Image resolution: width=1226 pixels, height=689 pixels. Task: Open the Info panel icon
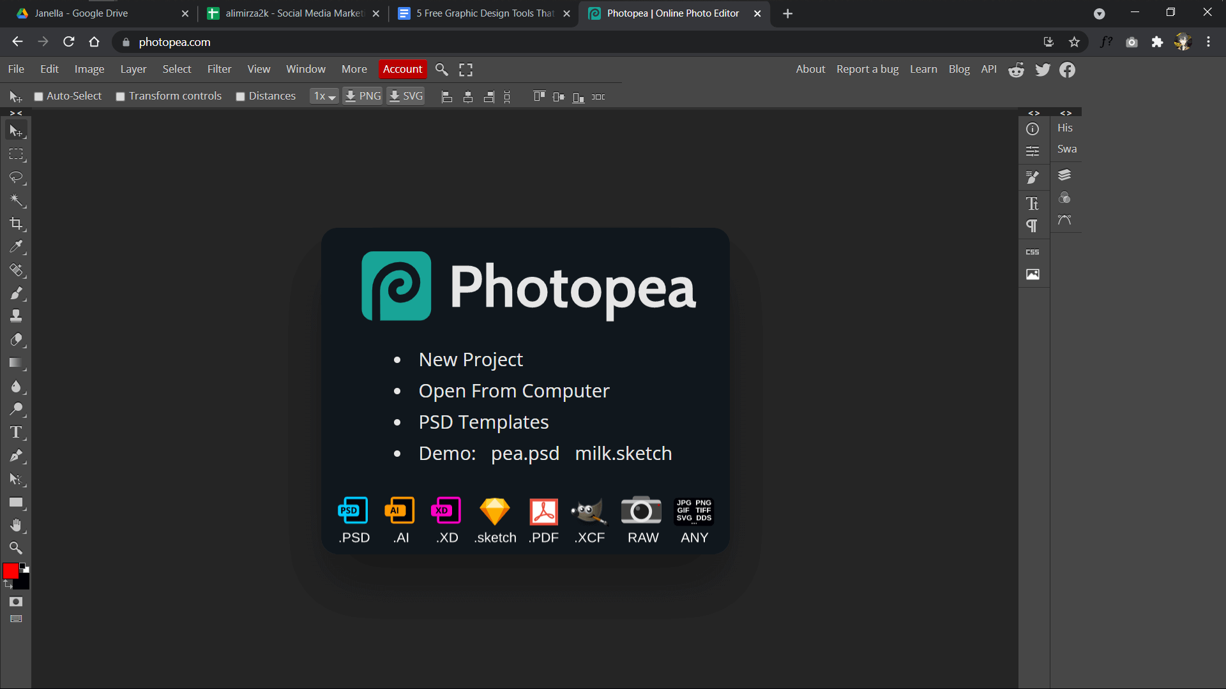click(x=1033, y=129)
